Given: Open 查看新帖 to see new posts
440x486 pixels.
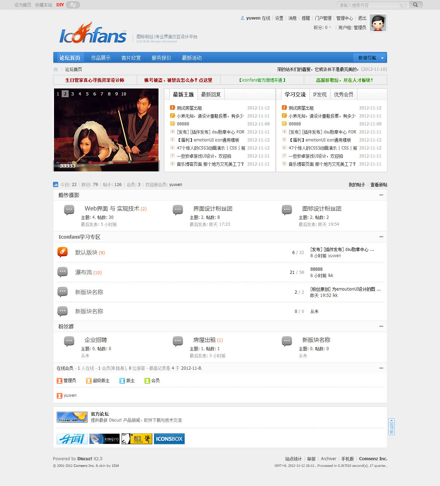Looking at the screenshot, I should [x=378, y=184].
